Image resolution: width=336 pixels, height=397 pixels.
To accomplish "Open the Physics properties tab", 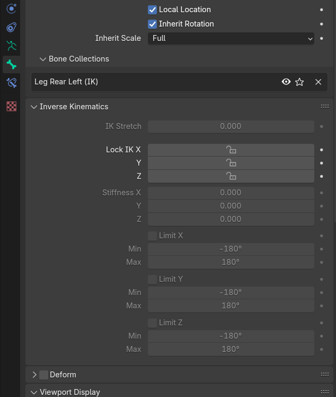I will coord(11,9).
